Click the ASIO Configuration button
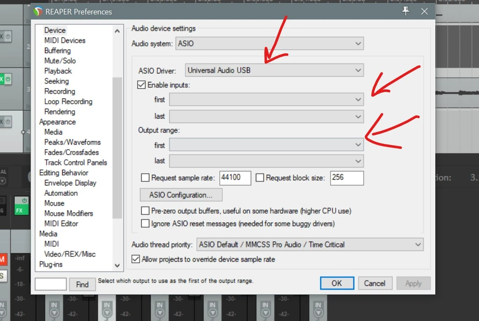The image size is (479, 321). [181, 195]
